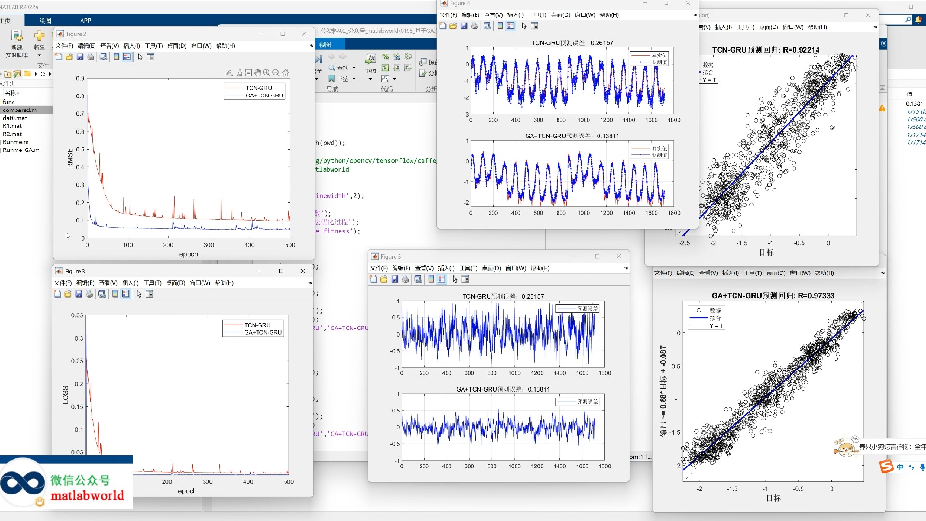Click data tips icon on Figure 2 axes

[248, 73]
